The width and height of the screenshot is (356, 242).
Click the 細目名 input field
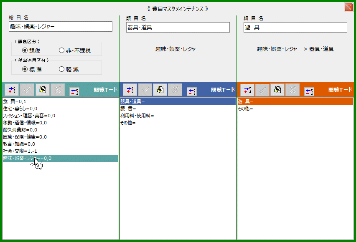pos(295,28)
